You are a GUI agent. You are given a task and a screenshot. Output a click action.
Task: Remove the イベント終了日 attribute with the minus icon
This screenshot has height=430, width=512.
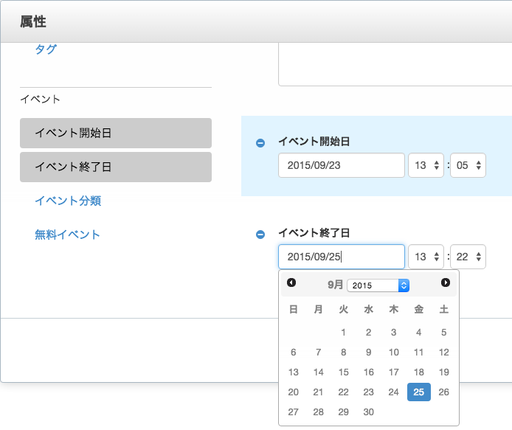point(260,235)
